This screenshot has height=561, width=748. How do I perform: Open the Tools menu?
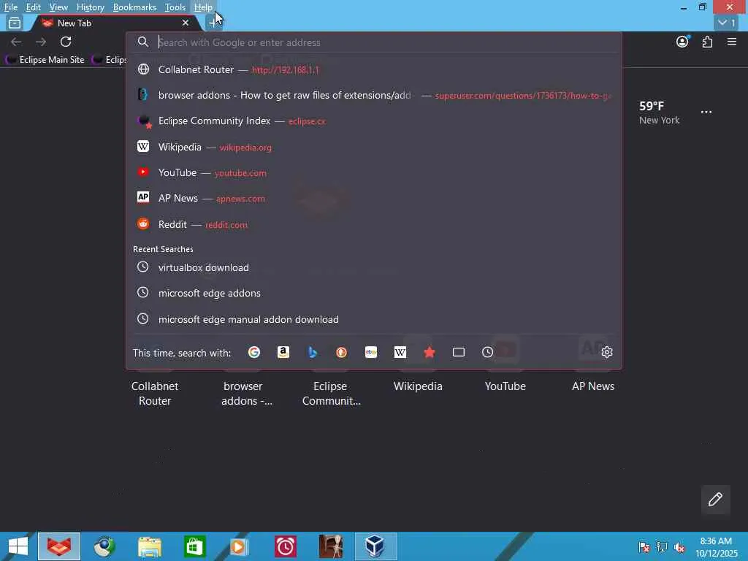[175, 7]
